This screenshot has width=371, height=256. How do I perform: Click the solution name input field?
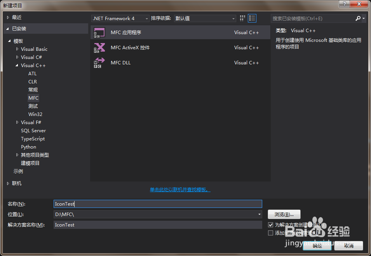click(x=158, y=225)
